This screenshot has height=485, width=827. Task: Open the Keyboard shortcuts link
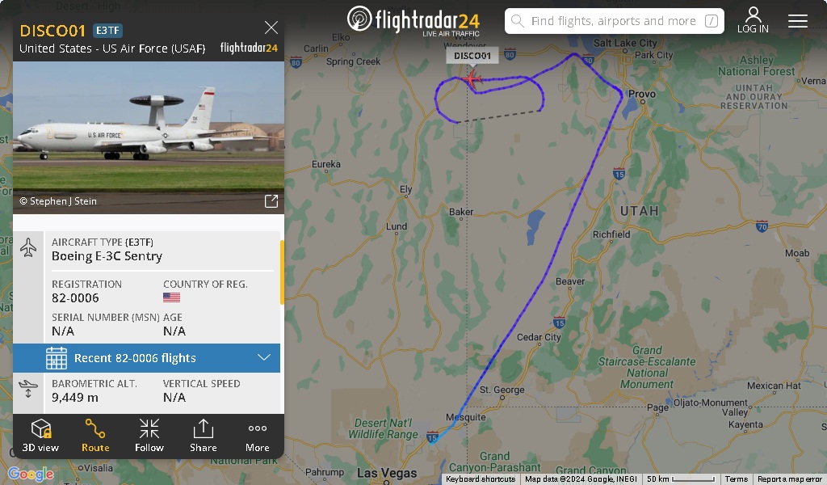(x=481, y=479)
